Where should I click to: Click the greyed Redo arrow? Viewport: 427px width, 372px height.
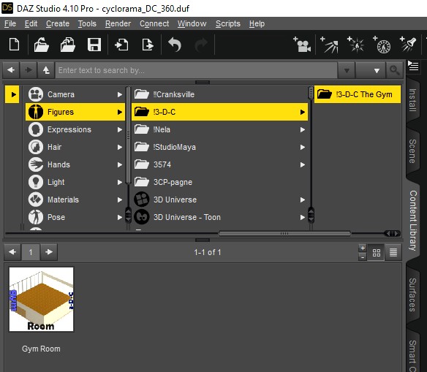tap(201, 45)
